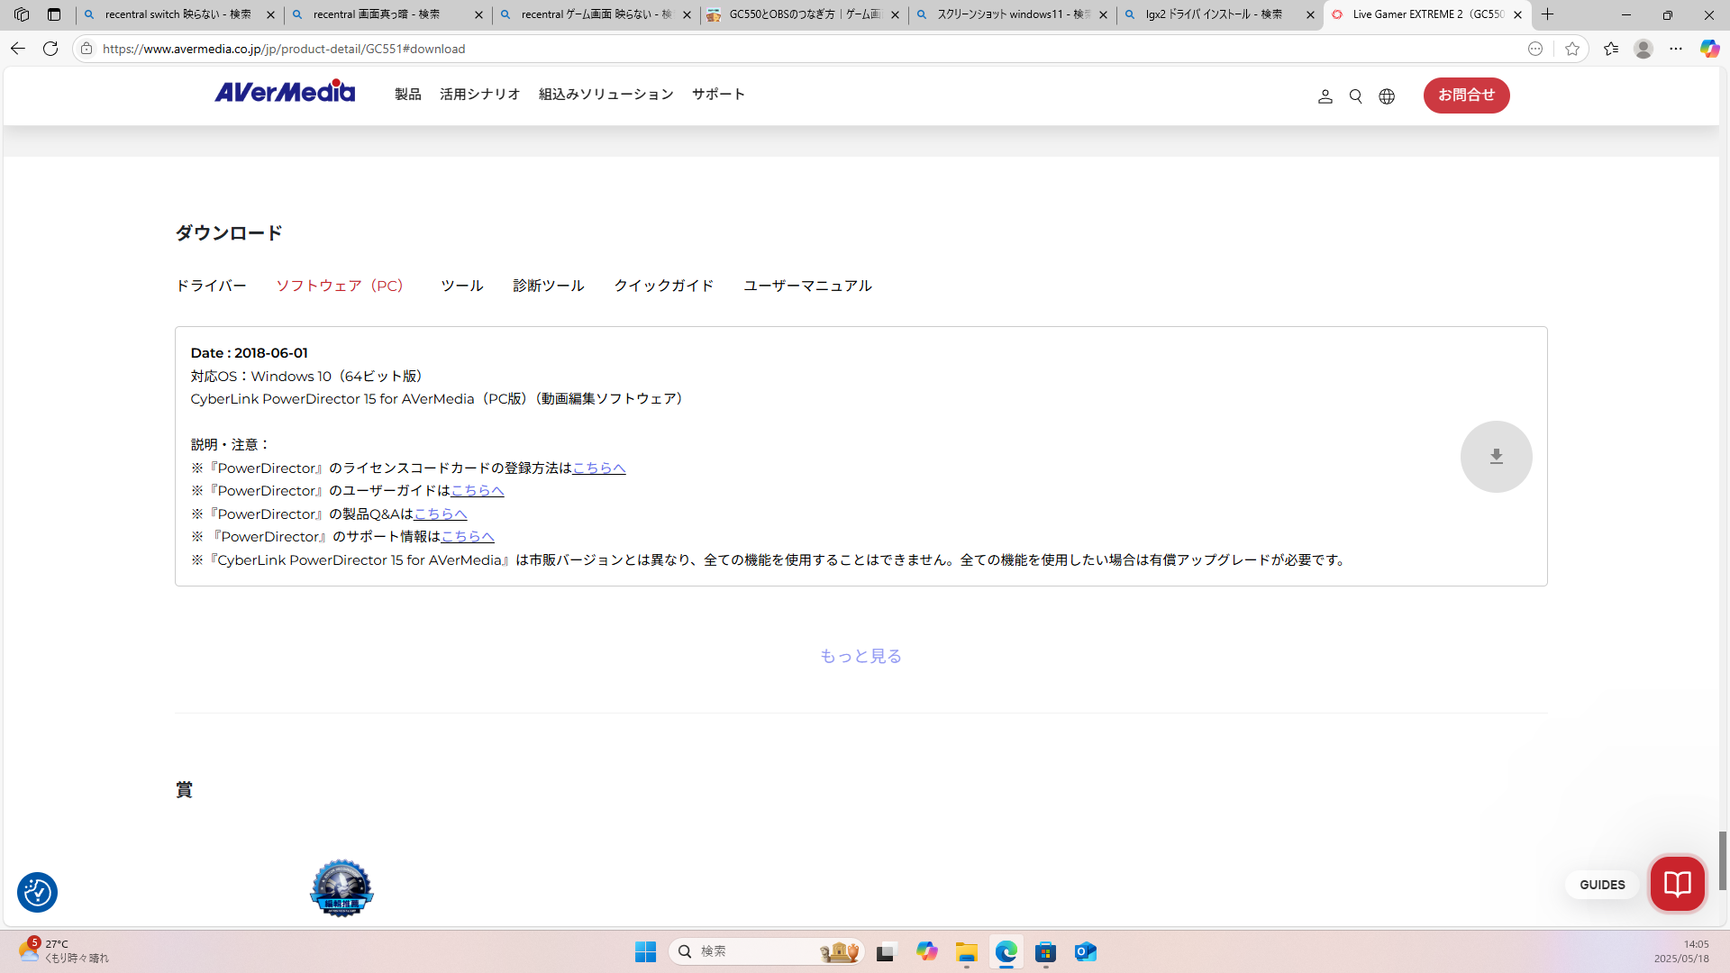Open support information こちらへ link
This screenshot has width=1730, height=973.
[468, 537]
